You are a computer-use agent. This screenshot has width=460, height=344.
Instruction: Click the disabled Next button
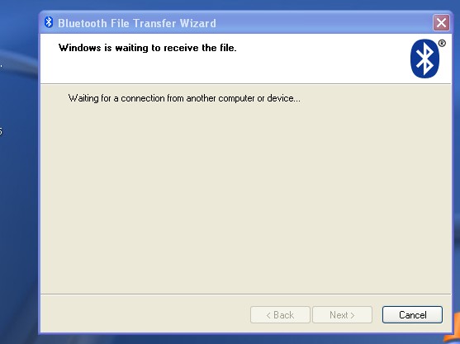(x=342, y=314)
